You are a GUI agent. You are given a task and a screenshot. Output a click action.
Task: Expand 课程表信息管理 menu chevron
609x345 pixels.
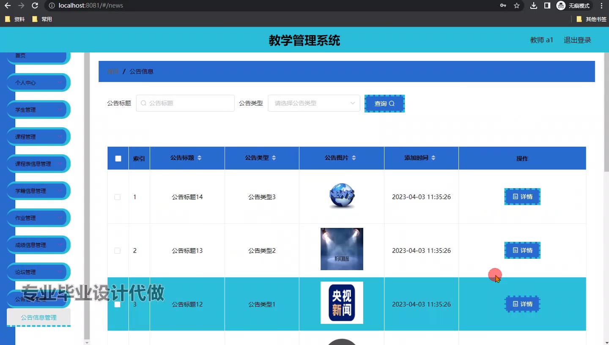60,164
